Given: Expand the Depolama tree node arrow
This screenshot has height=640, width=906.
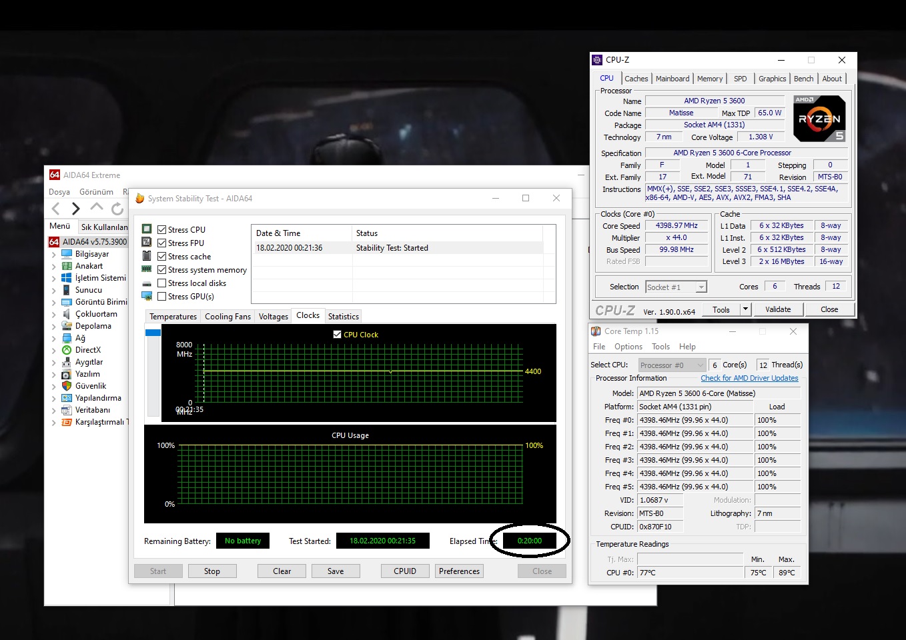Looking at the screenshot, I should pyautogui.click(x=53, y=326).
